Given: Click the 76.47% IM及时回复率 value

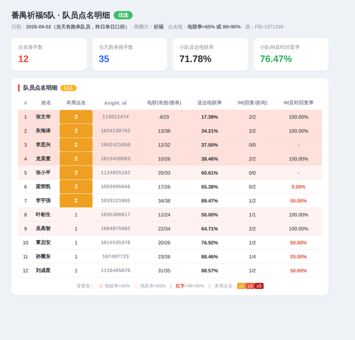Looking at the screenshot, I should pyautogui.click(x=276, y=59).
